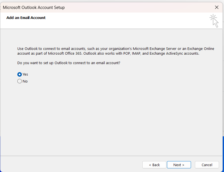Screen dimensions: 224x172
Task: Click 'Do you want to set up Outlook' question text
Action: 69,63
